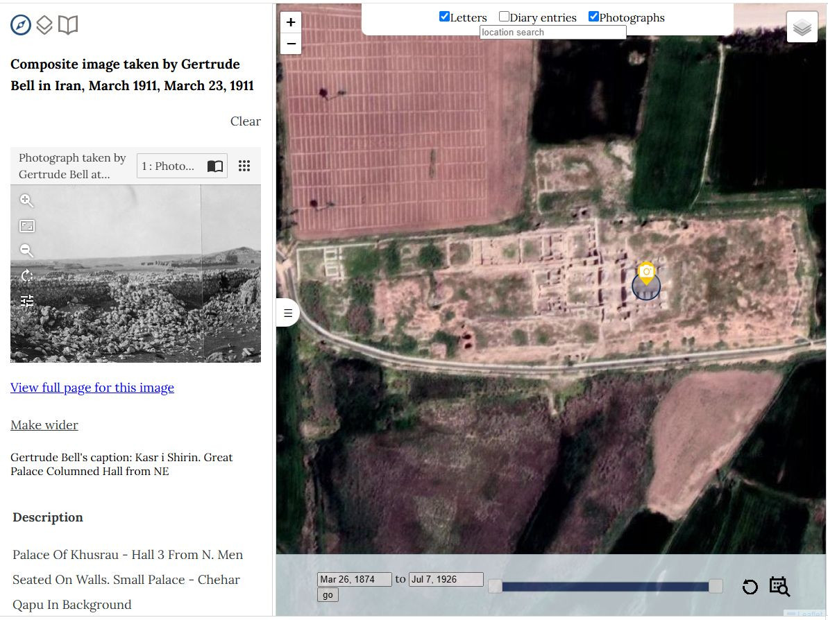Click the yellow camera map marker

coord(646,273)
